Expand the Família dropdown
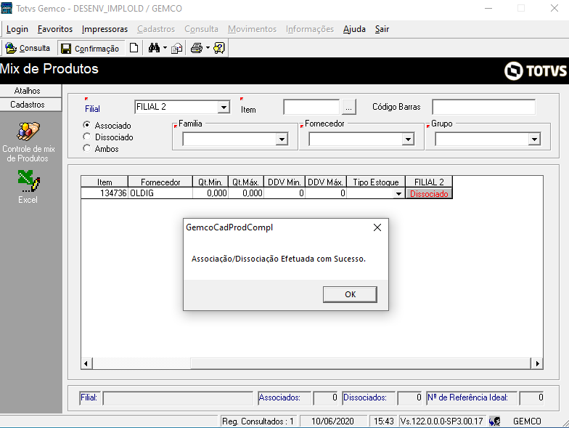The width and height of the screenshot is (569, 428). point(282,140)
